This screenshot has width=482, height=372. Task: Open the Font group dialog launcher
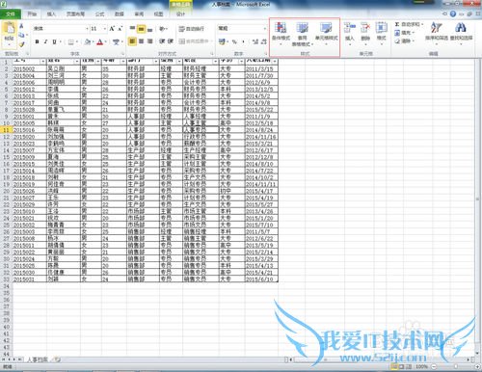tap(122, 54)
